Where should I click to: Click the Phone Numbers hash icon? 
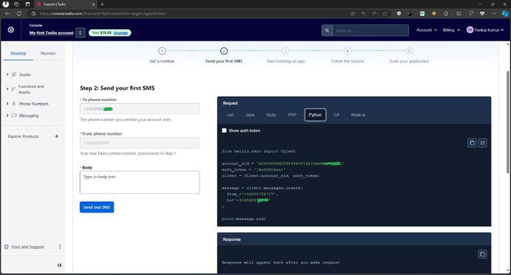click(x=14, y=104)
